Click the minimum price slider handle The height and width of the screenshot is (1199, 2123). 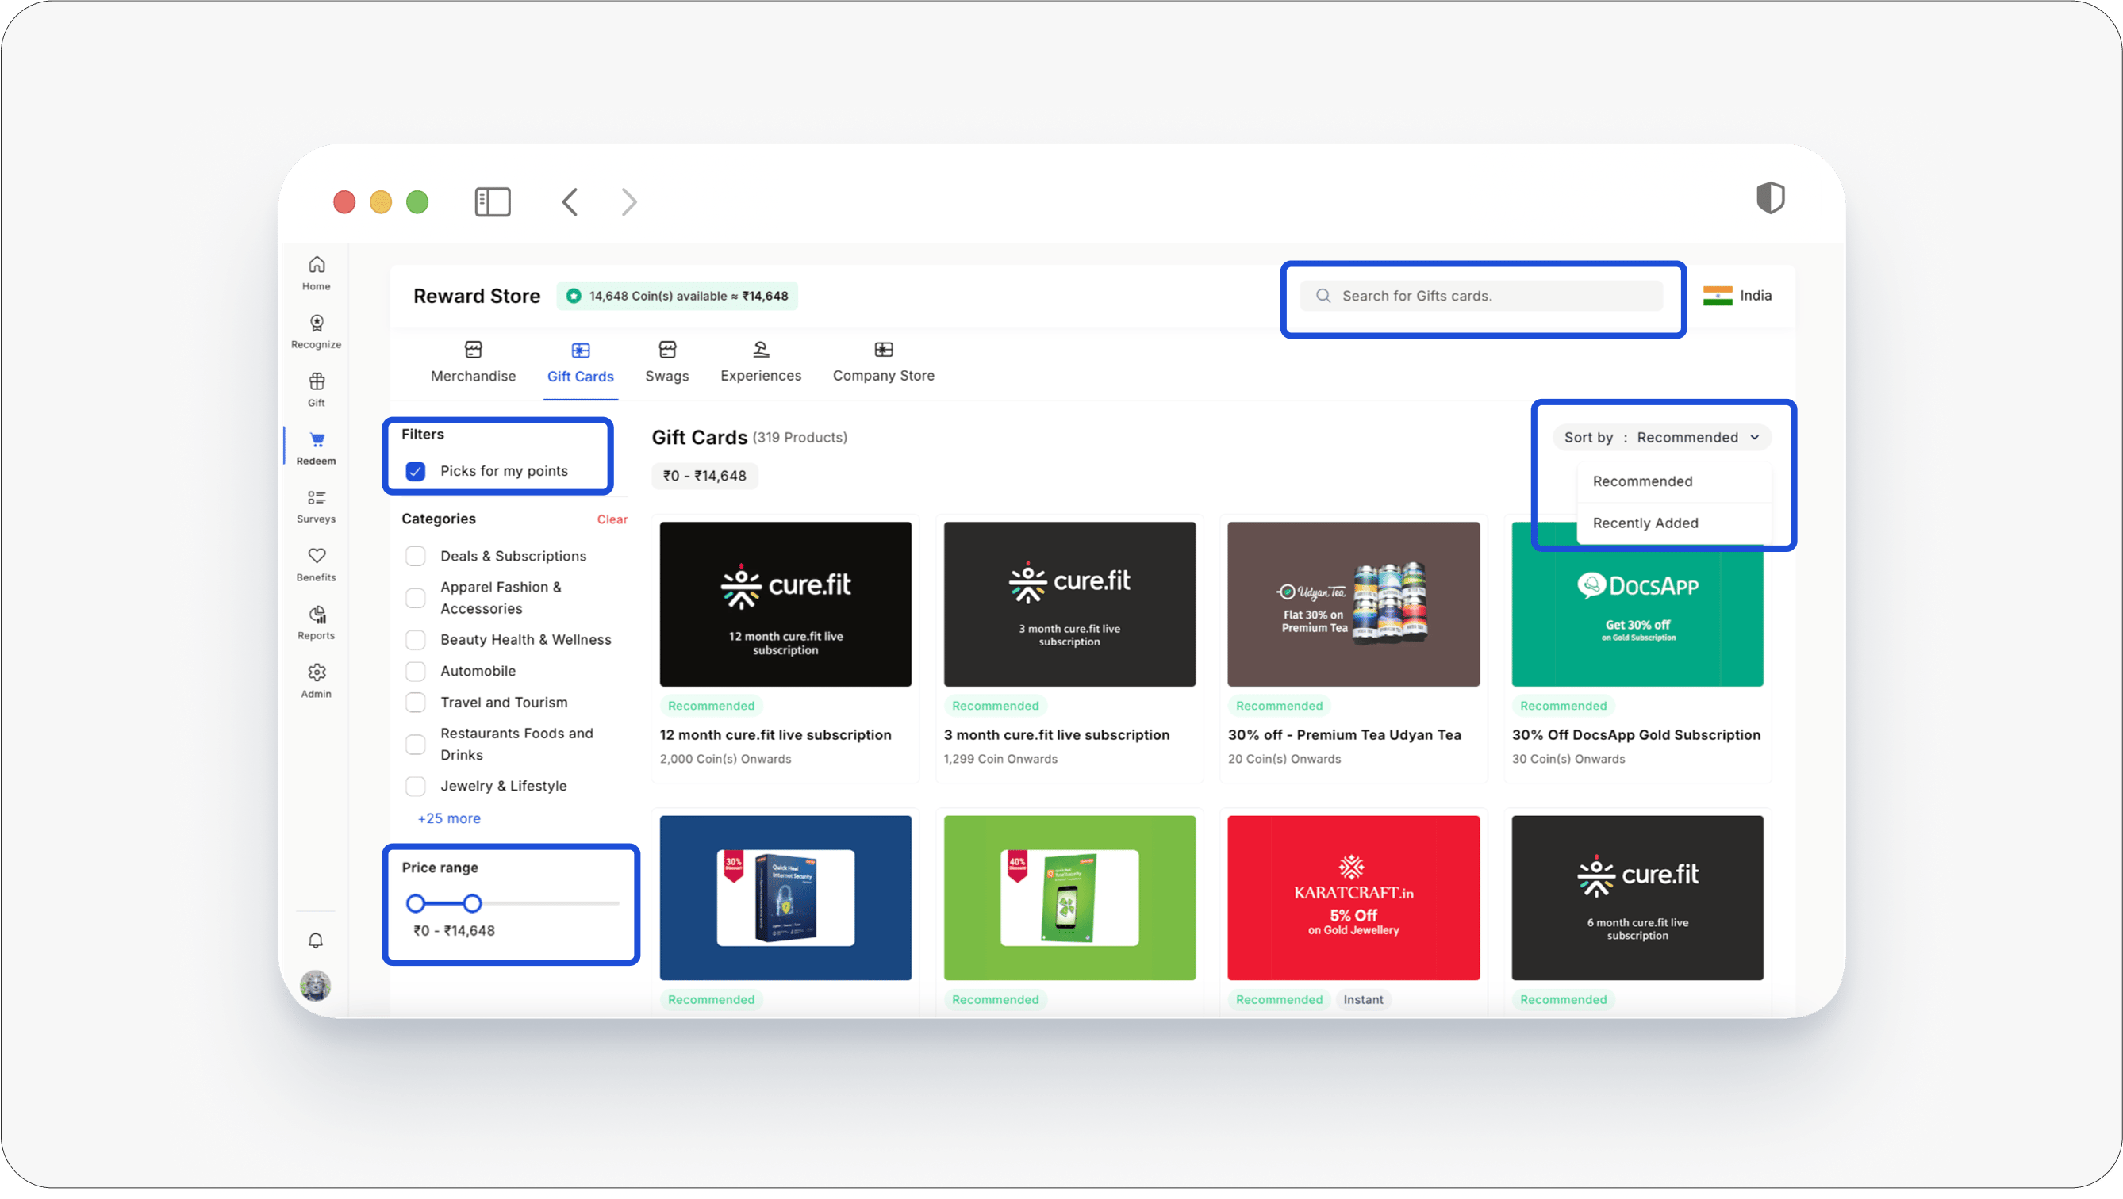(x=416, y=904)
